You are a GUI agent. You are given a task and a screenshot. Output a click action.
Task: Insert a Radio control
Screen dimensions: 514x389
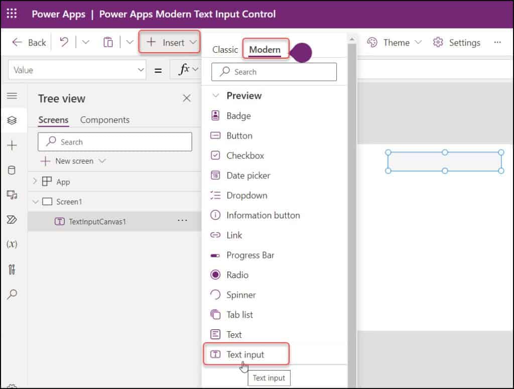(x=237, y=275)
